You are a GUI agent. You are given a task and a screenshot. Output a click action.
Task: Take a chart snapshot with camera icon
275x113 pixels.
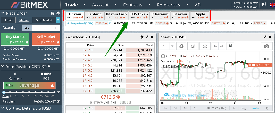click(x=266, y=46)
